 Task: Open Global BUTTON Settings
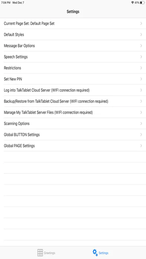pyautogui.click(x=73, y=135)
